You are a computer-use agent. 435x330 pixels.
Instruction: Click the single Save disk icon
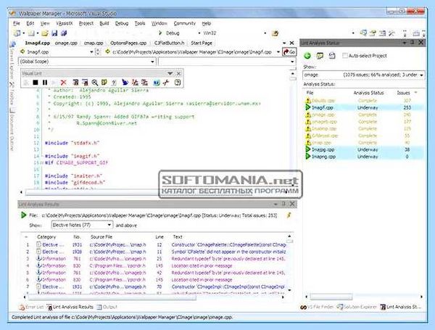pos(54,33)
